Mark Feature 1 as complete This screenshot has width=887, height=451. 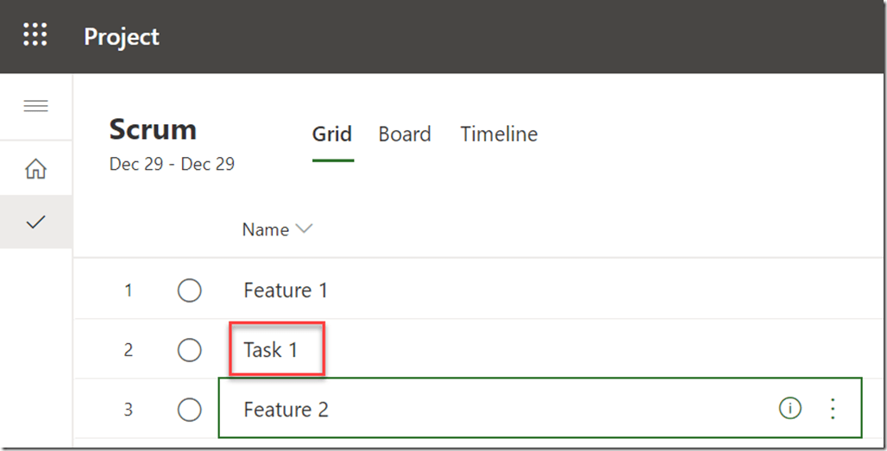pos(189,291)
